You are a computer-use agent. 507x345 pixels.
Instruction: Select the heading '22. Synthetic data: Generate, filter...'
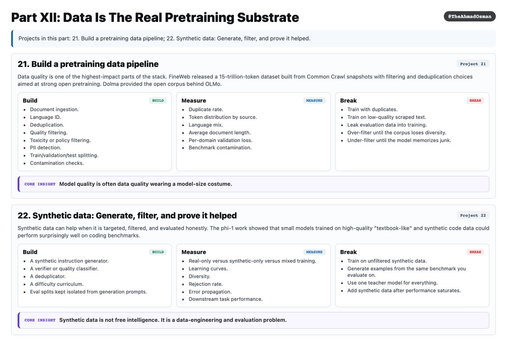[x=127, y=216]
